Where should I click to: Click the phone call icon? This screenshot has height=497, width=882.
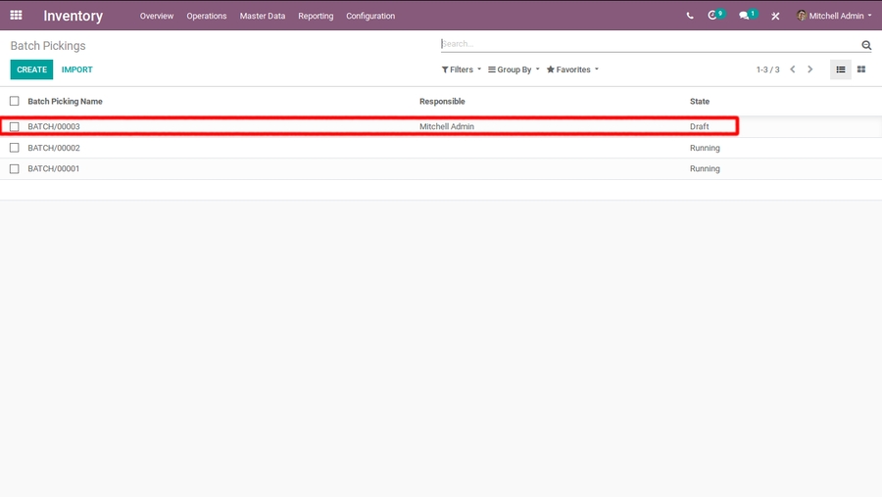690,16
